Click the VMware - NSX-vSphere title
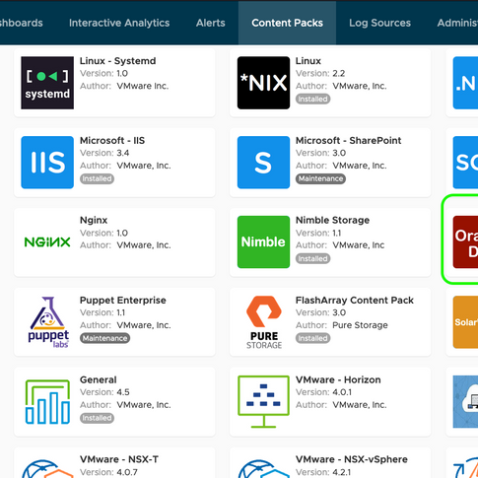 tap(352, 459)
